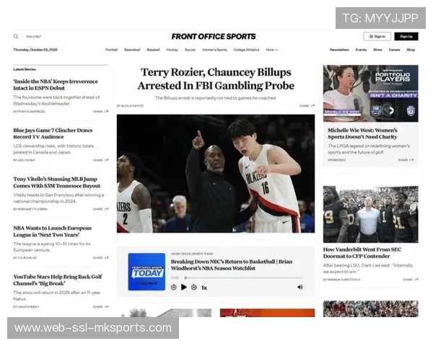Click the 'Got a tip?' link
The width and height of the screenshot is (433, 346).
tap(34, 36)
